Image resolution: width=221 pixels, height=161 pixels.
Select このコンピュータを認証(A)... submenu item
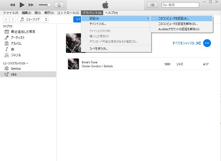181,18
